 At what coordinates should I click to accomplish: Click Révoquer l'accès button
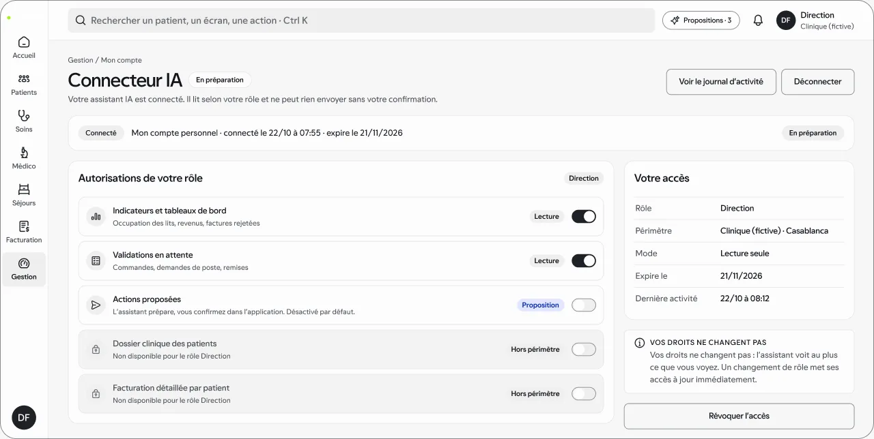[x=739, y=416]
